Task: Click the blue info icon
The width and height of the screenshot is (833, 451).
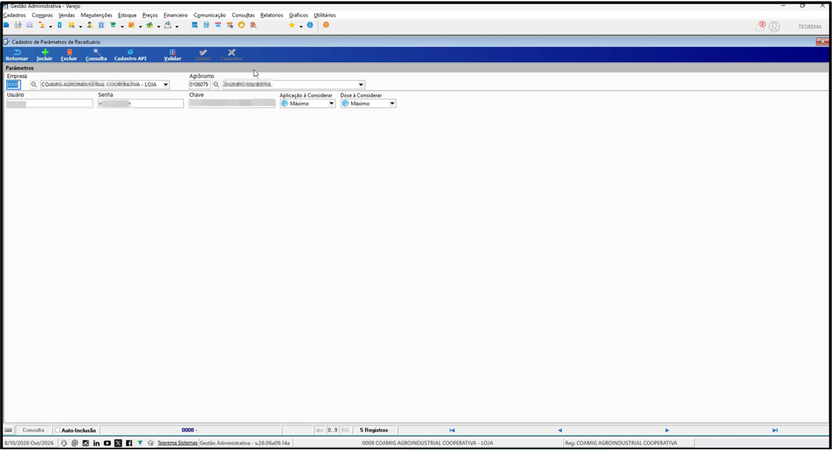Action: (x=310, y=26)
